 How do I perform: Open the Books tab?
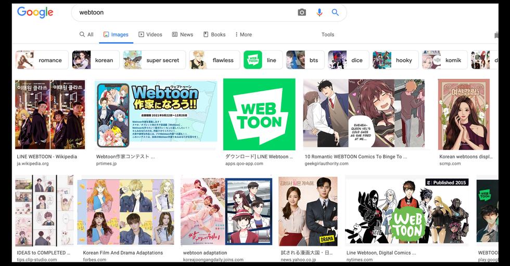(214, 34)
